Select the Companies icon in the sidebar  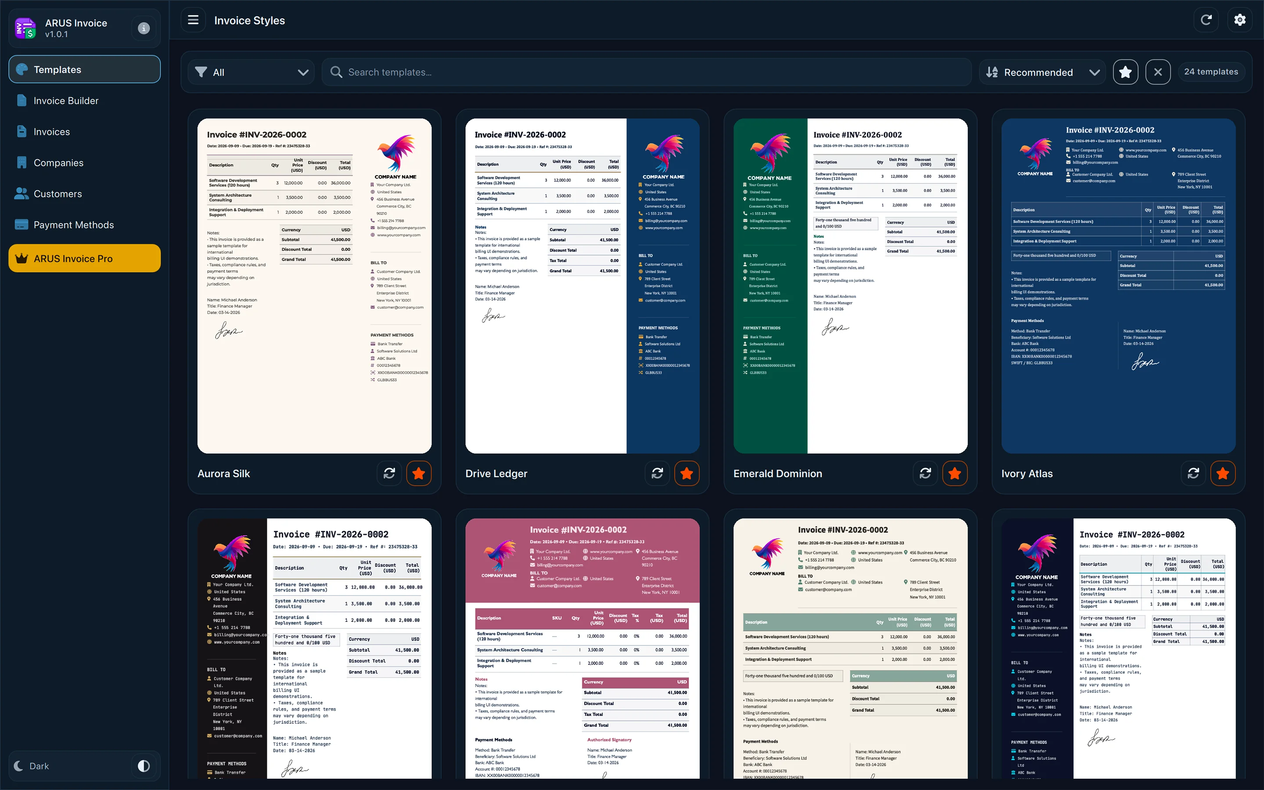click(x=22, y=162)
